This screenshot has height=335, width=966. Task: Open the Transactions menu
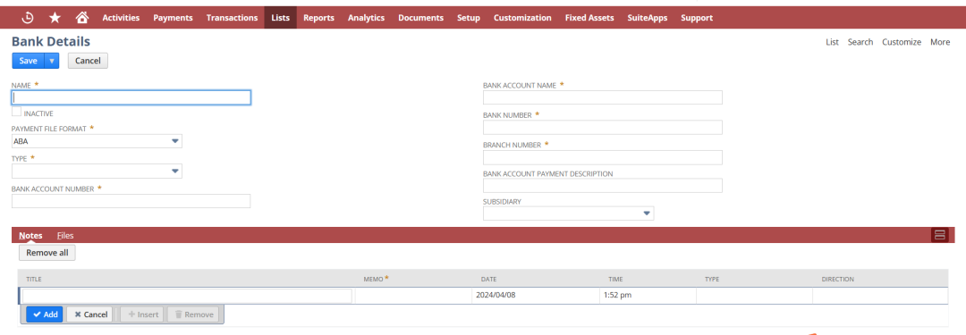click(x=232, y=18)
